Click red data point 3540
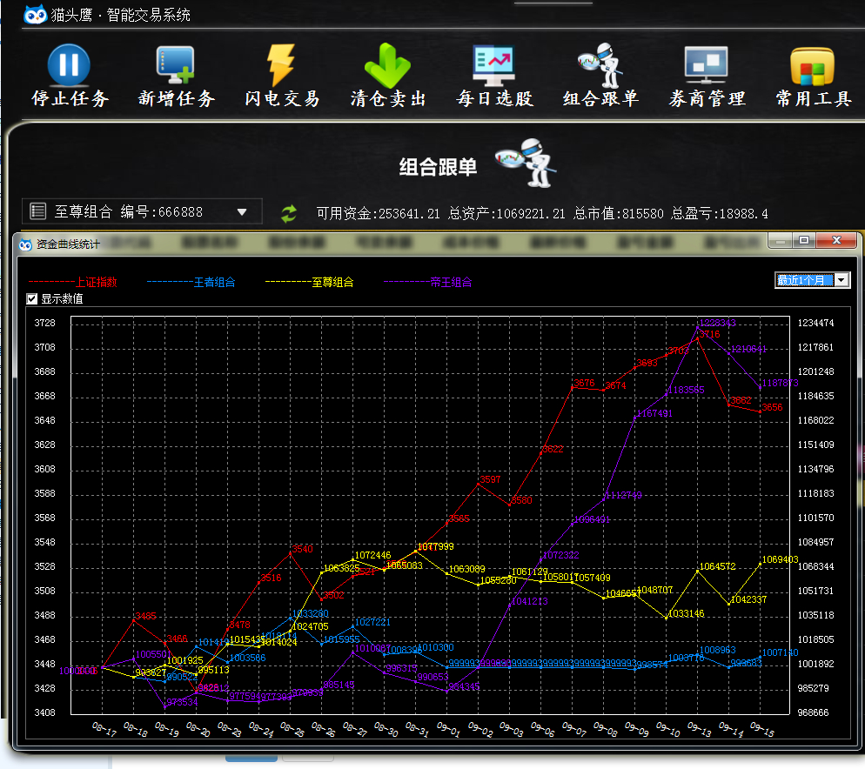This screenshot has height=769, width=865. pos(290,552)
